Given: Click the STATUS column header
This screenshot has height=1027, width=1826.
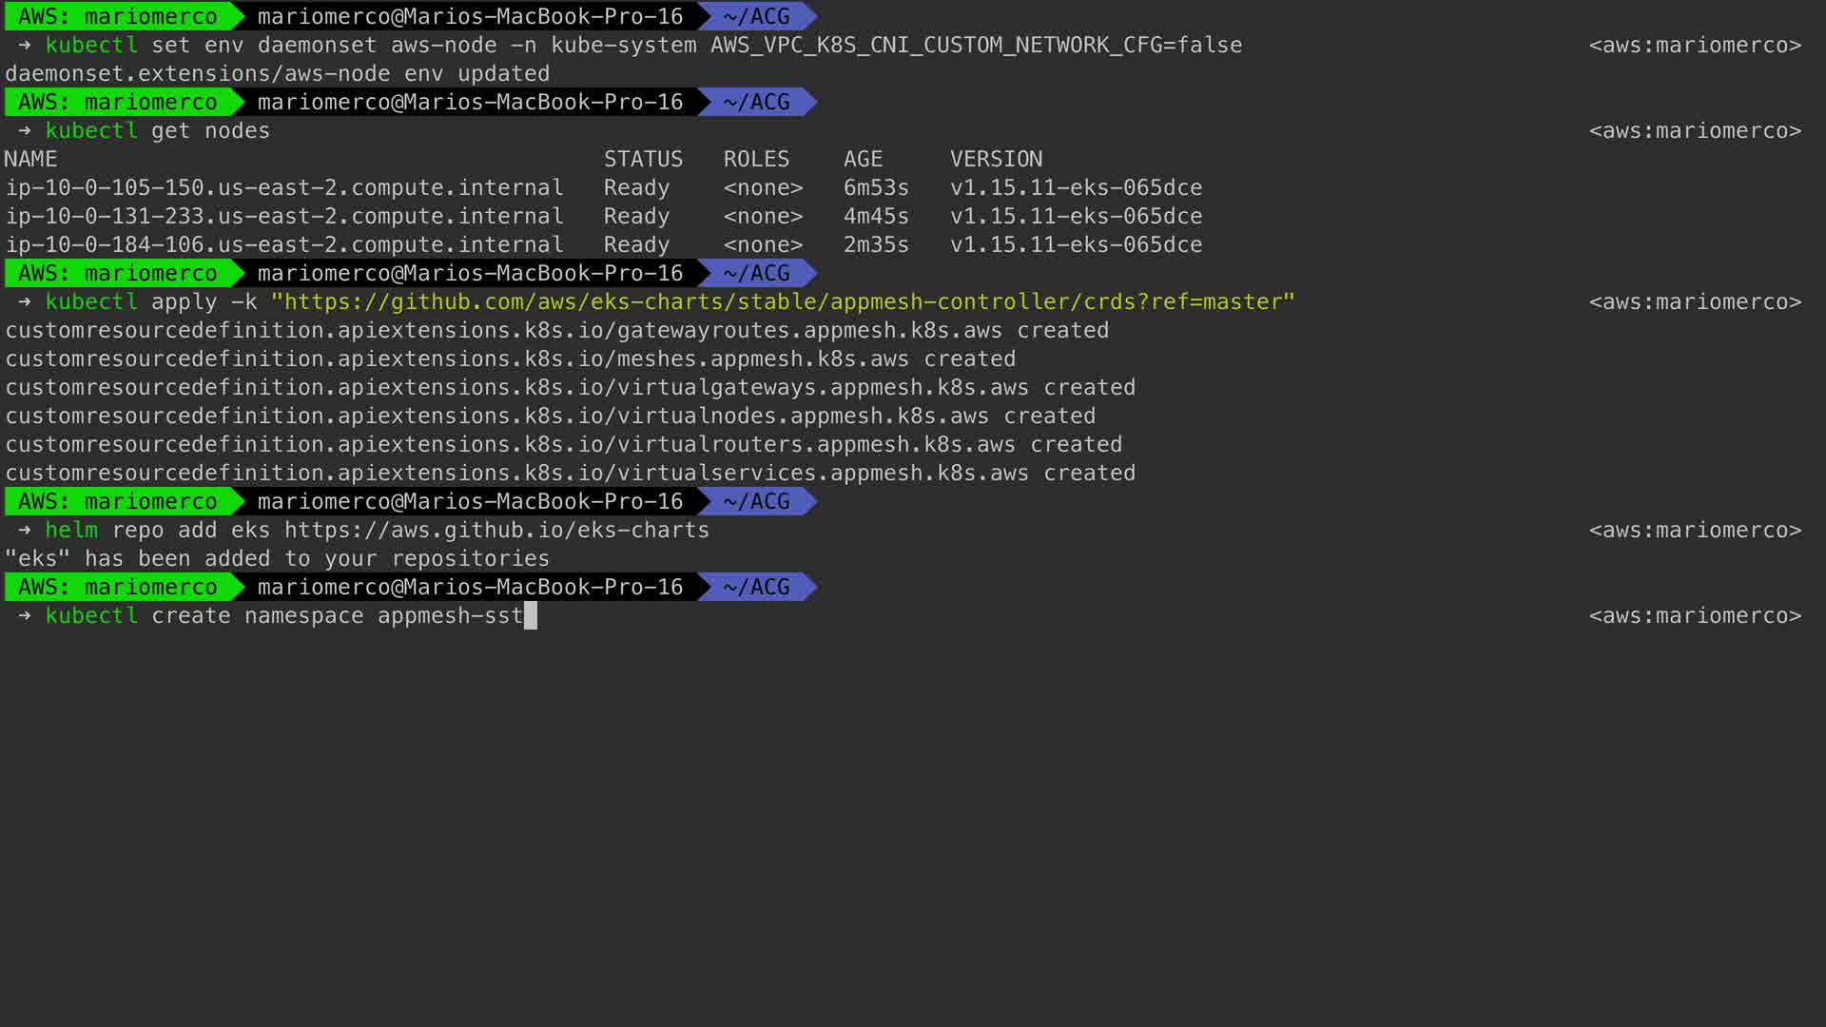Looking at the screenshot, I should coord(643,159).
